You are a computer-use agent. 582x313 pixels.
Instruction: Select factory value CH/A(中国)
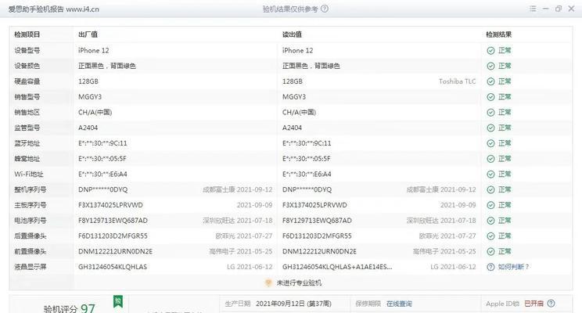[95, 113]
